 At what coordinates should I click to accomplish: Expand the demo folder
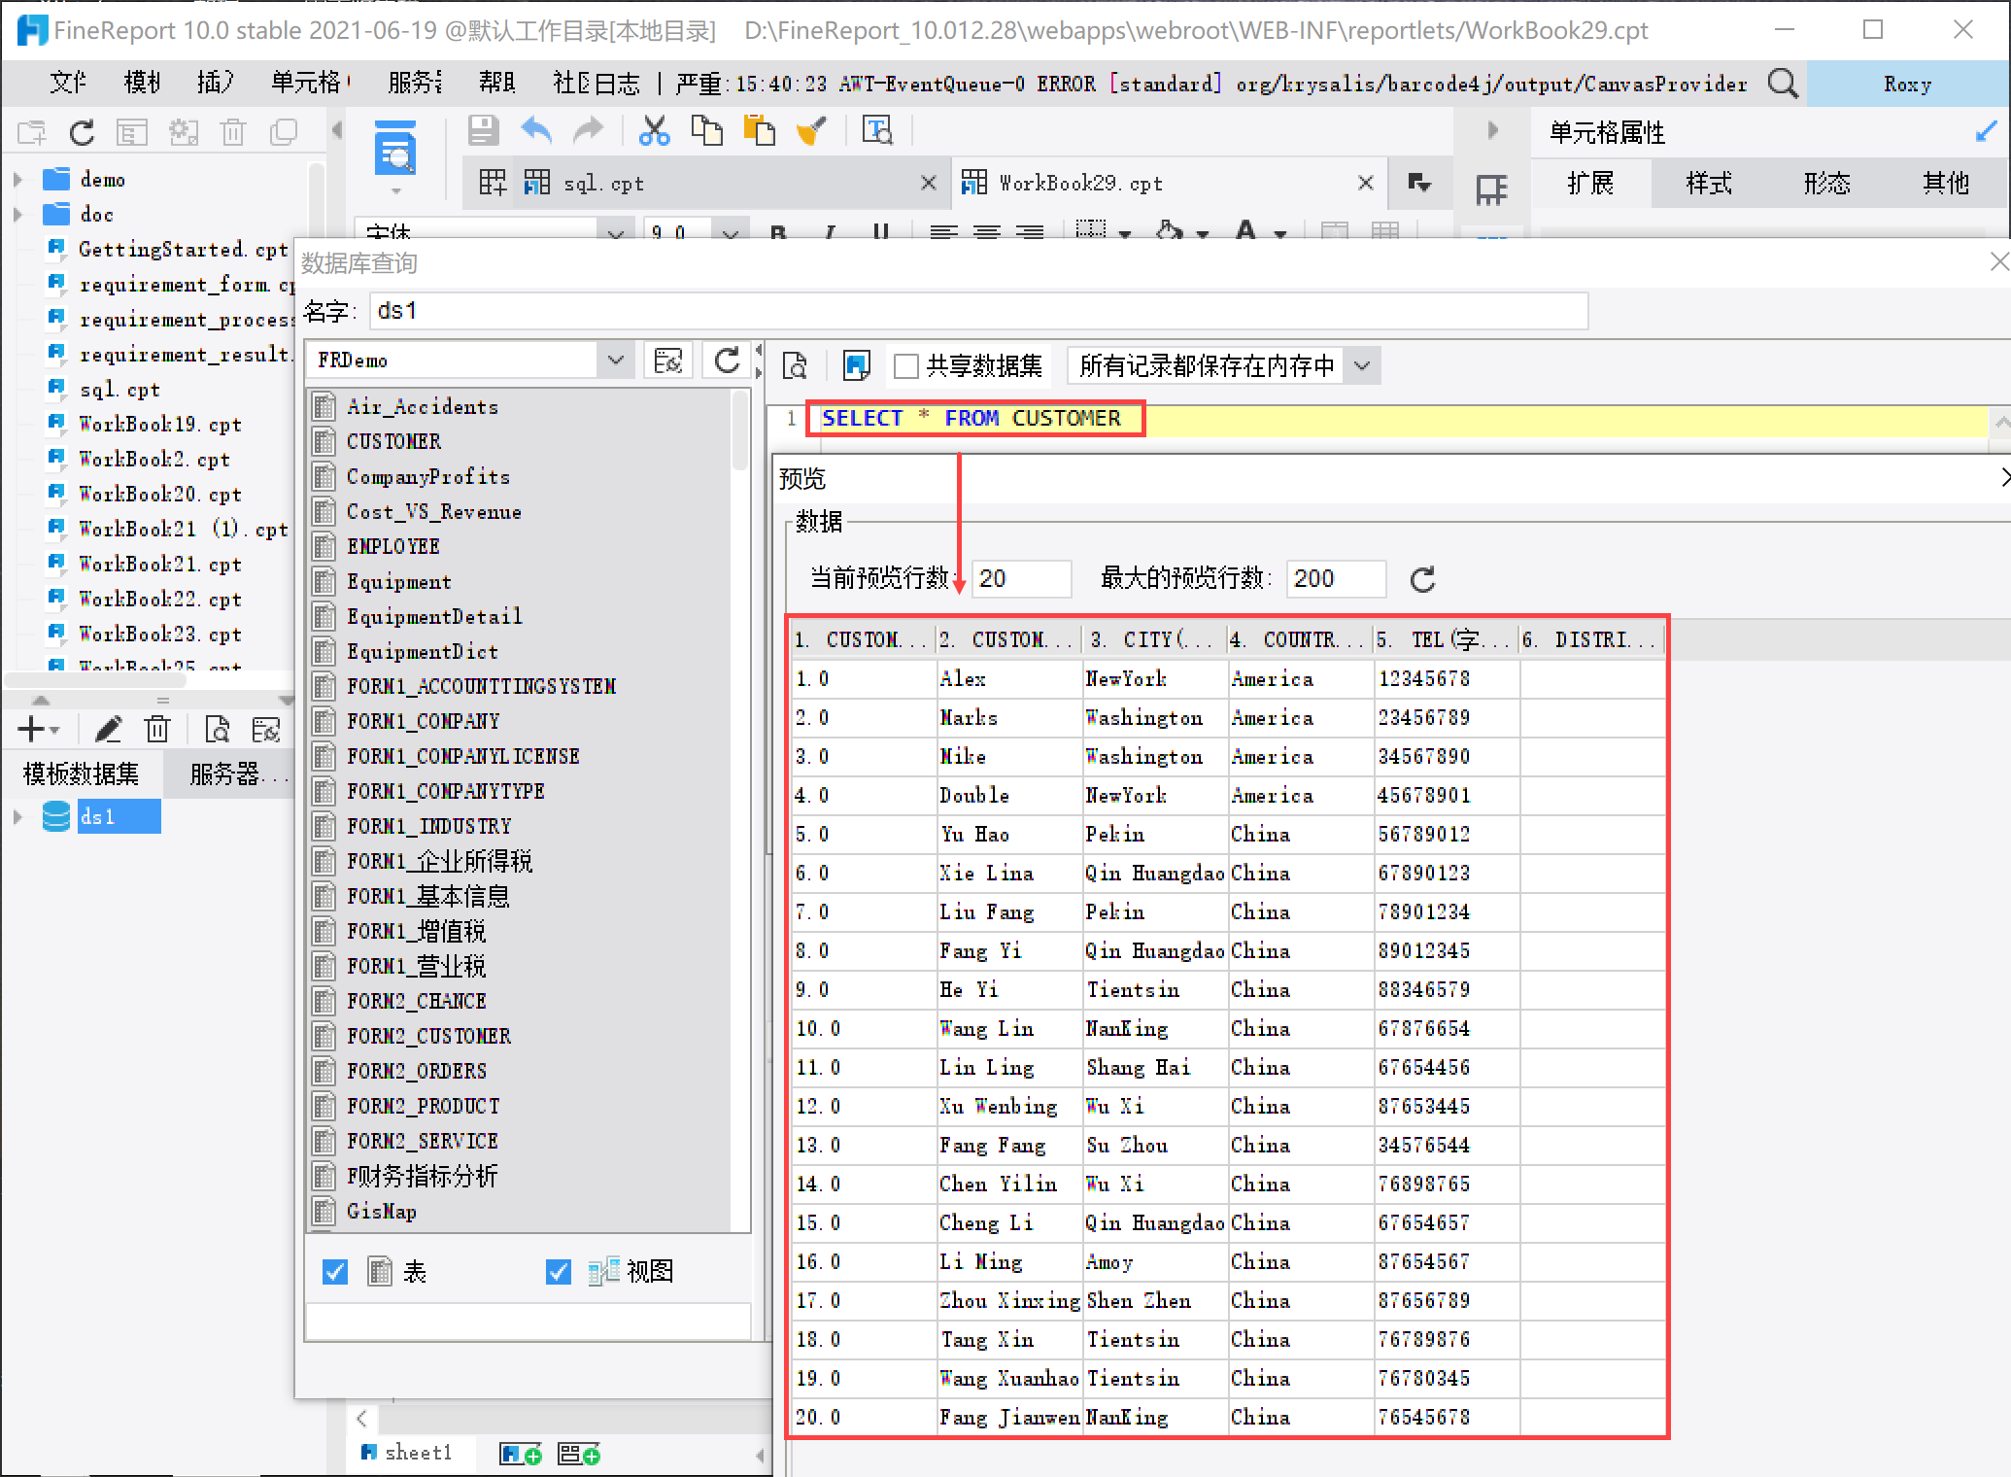[x=17, y=180]
